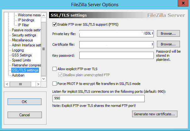Check Force PROT P to encrypt transfers
This screenshot has width=190, height=131.
pyautogui.click(x=54, y=84)
